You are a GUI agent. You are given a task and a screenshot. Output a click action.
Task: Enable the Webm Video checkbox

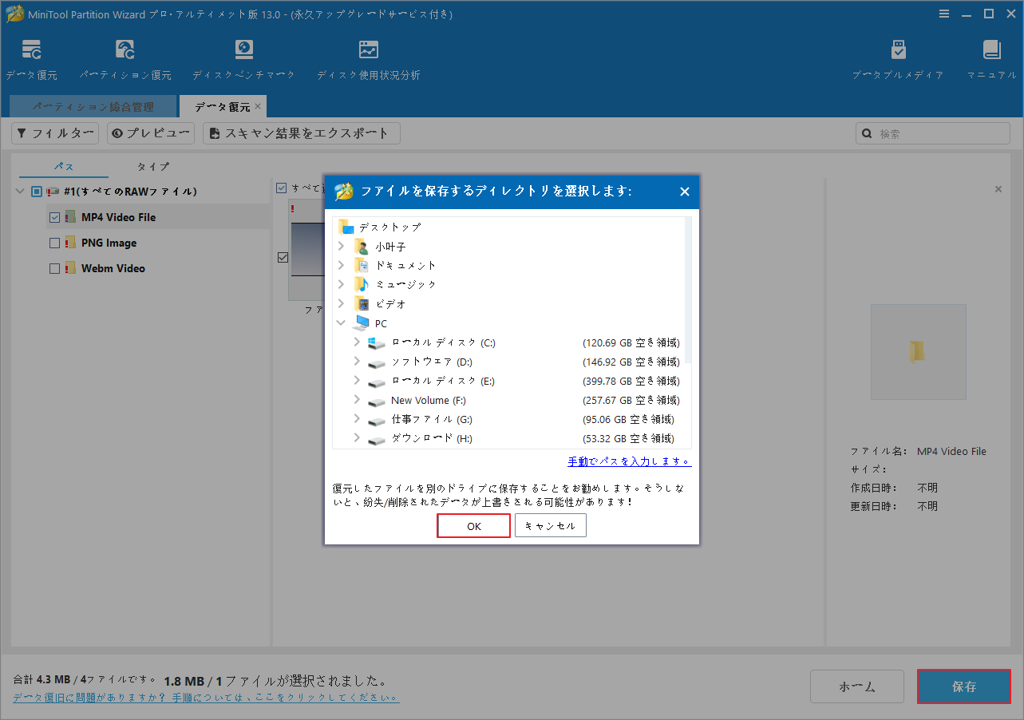point(54,267)
